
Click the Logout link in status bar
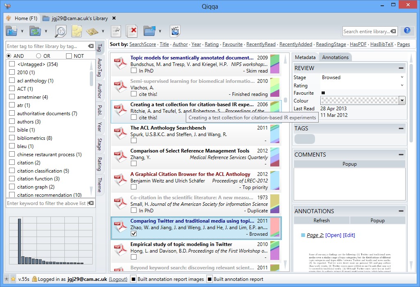click(118, 279)
